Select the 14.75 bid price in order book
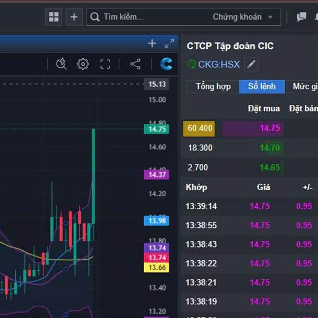The width and height of the screenshot is (318, 318). (x=270, y=128)
